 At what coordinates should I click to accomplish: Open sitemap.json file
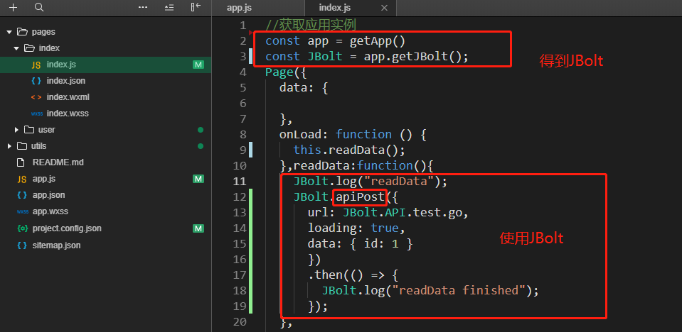coord(56,245)
